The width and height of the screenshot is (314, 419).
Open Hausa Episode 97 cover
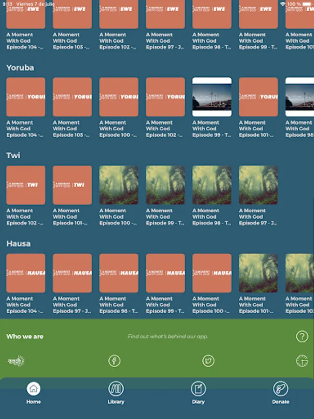(72, 273)
